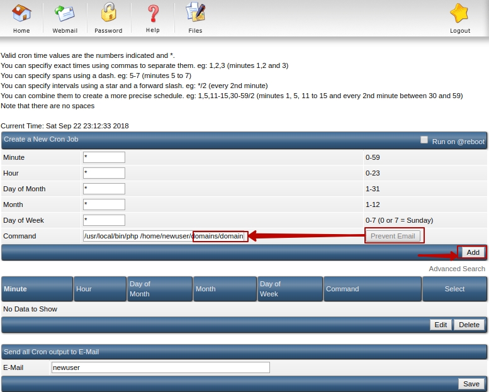Click the Add button
This screenshot has height=392, width=489.
click(473, 252)
